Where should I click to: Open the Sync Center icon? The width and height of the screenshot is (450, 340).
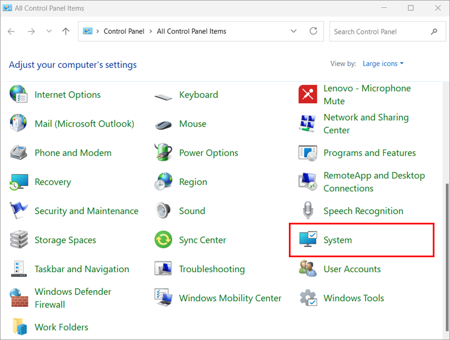click(163, 240)
